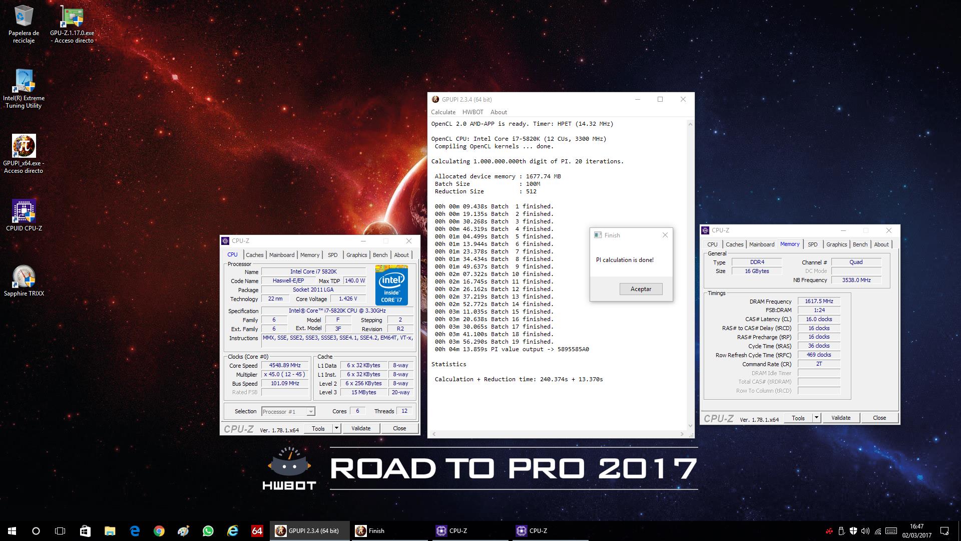Screen dimensions: 961x541
Task: Click the taskbar clock showing 16:47
Action: [916, 531]
